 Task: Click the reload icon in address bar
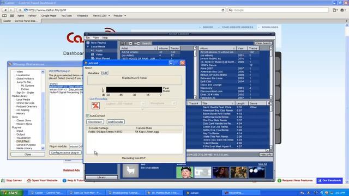pos(223,10)
